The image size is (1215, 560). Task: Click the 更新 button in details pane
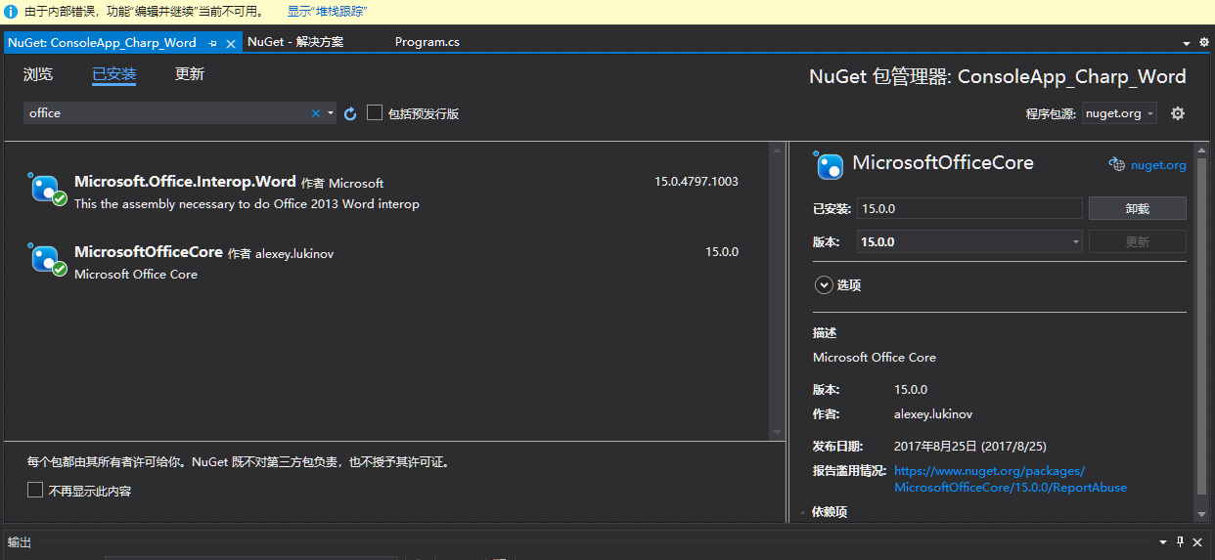coord(1137,241)
